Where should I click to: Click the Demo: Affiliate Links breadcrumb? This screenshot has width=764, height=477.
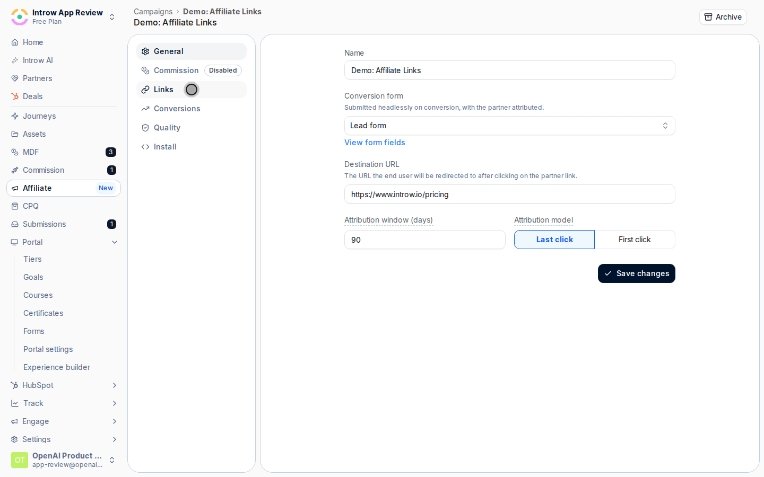pos(222,12)
